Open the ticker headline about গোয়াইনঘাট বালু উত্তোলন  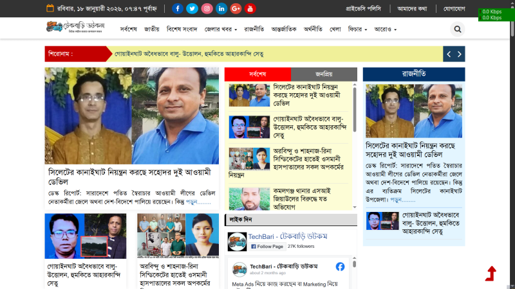pyautogui.click(x=189, y=54)
